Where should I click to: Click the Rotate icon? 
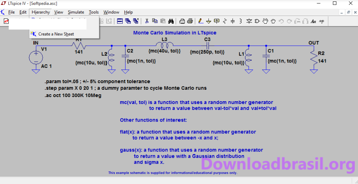click(297, 21)
